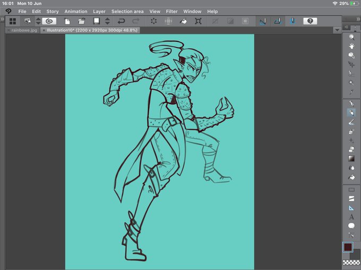Select the Decoration sparkle tool

click(x=351, y=140)
